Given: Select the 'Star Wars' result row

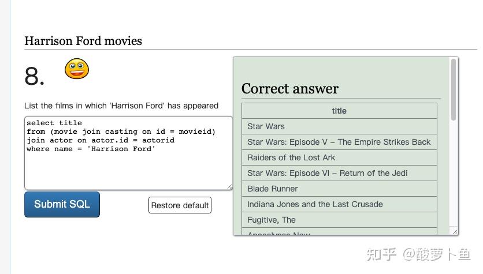Looking at the screenshot, I should (339, 126).
